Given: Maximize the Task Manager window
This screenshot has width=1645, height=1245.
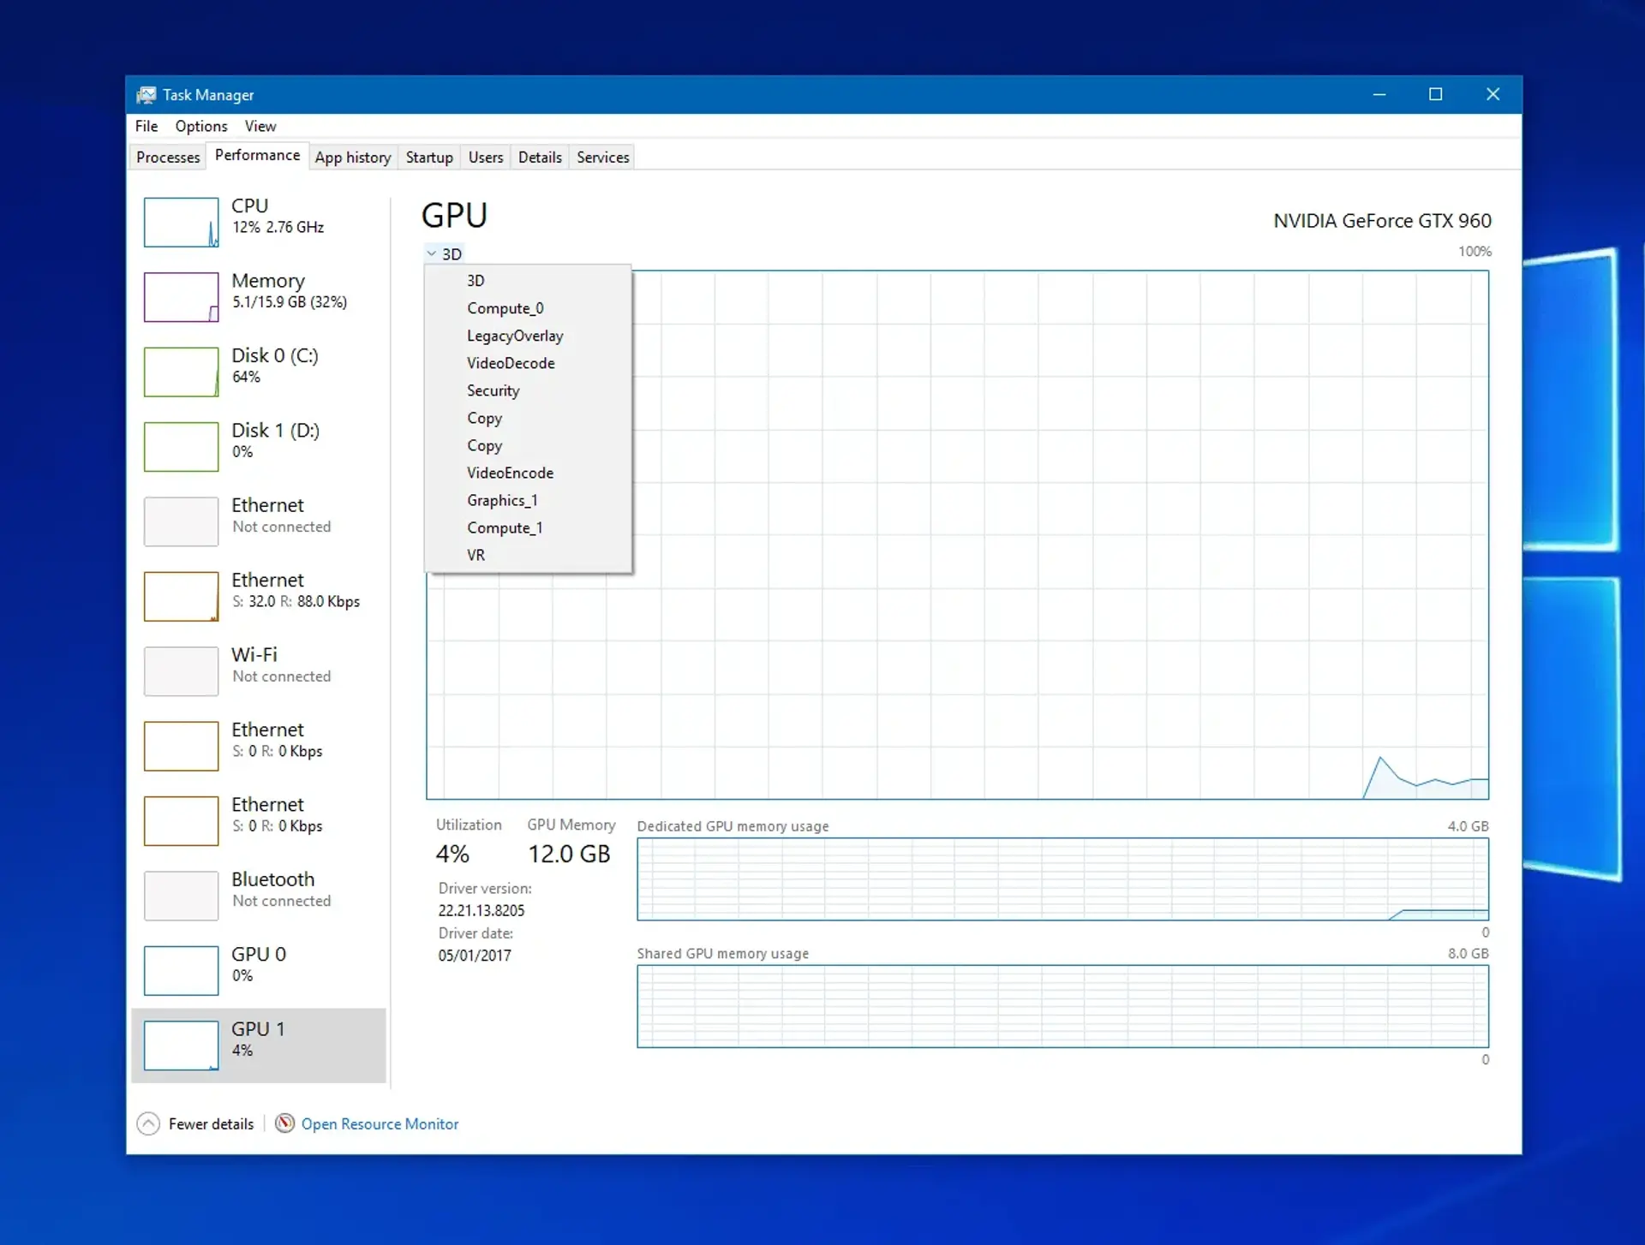Looking at the screenshot, I should coord(1436,94).
